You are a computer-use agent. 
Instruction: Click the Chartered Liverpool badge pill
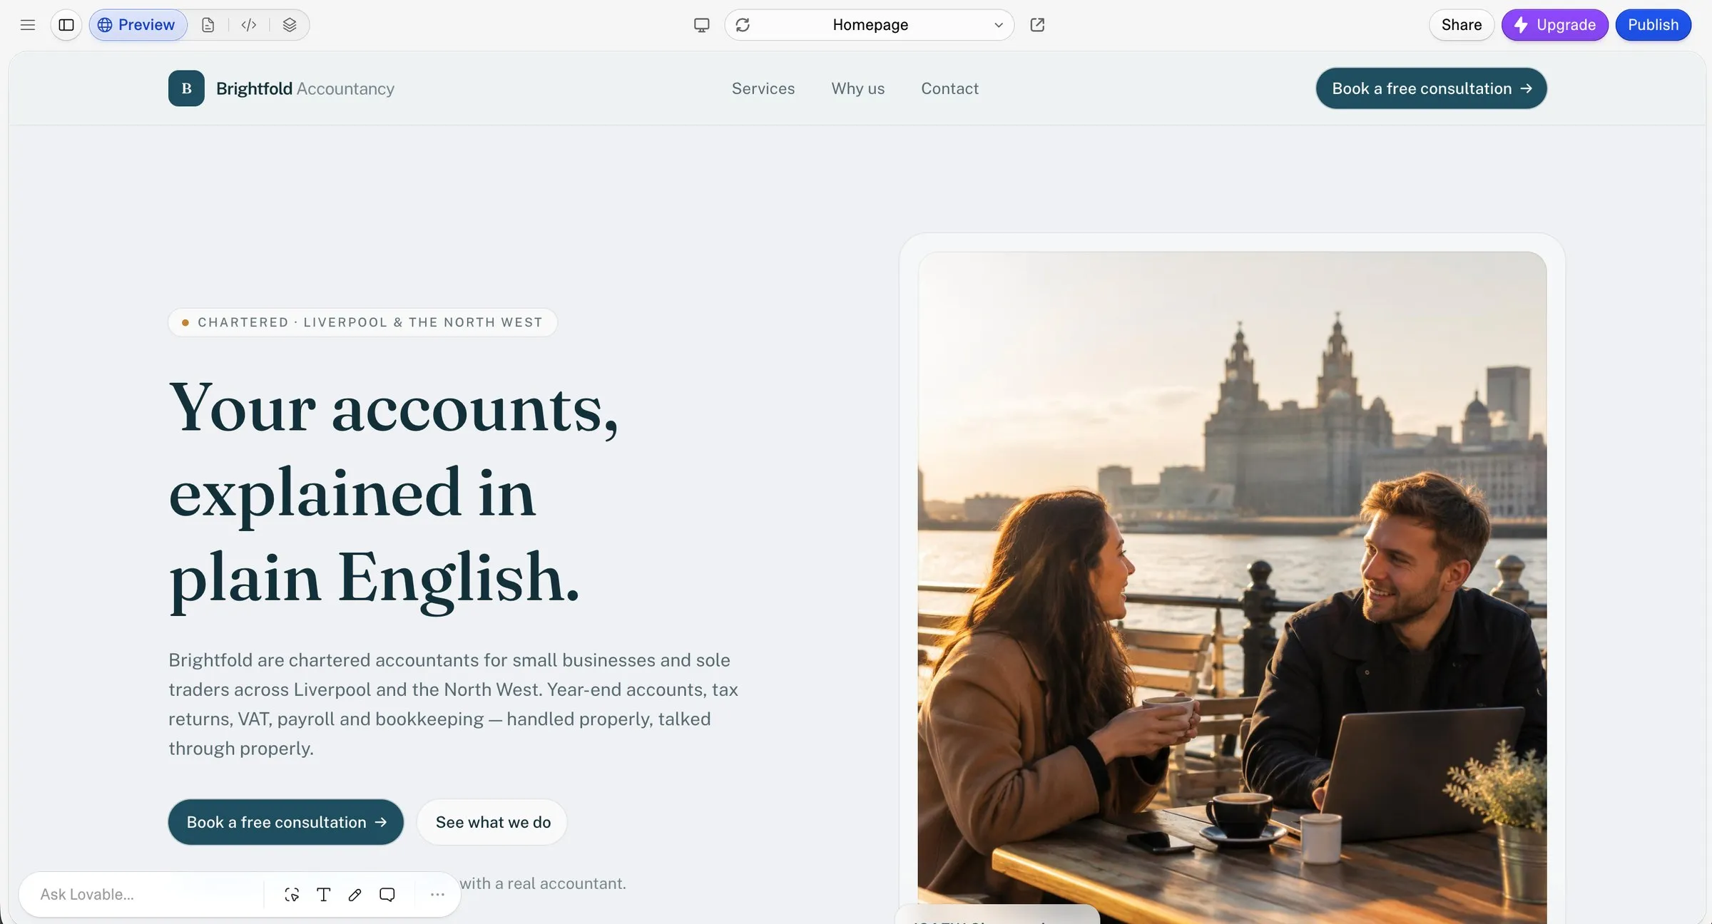[x=362, y=322]
